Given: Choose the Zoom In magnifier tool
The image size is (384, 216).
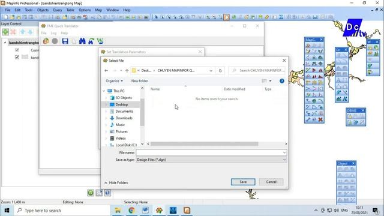Looking at the screenshot, I should point(208,17).
